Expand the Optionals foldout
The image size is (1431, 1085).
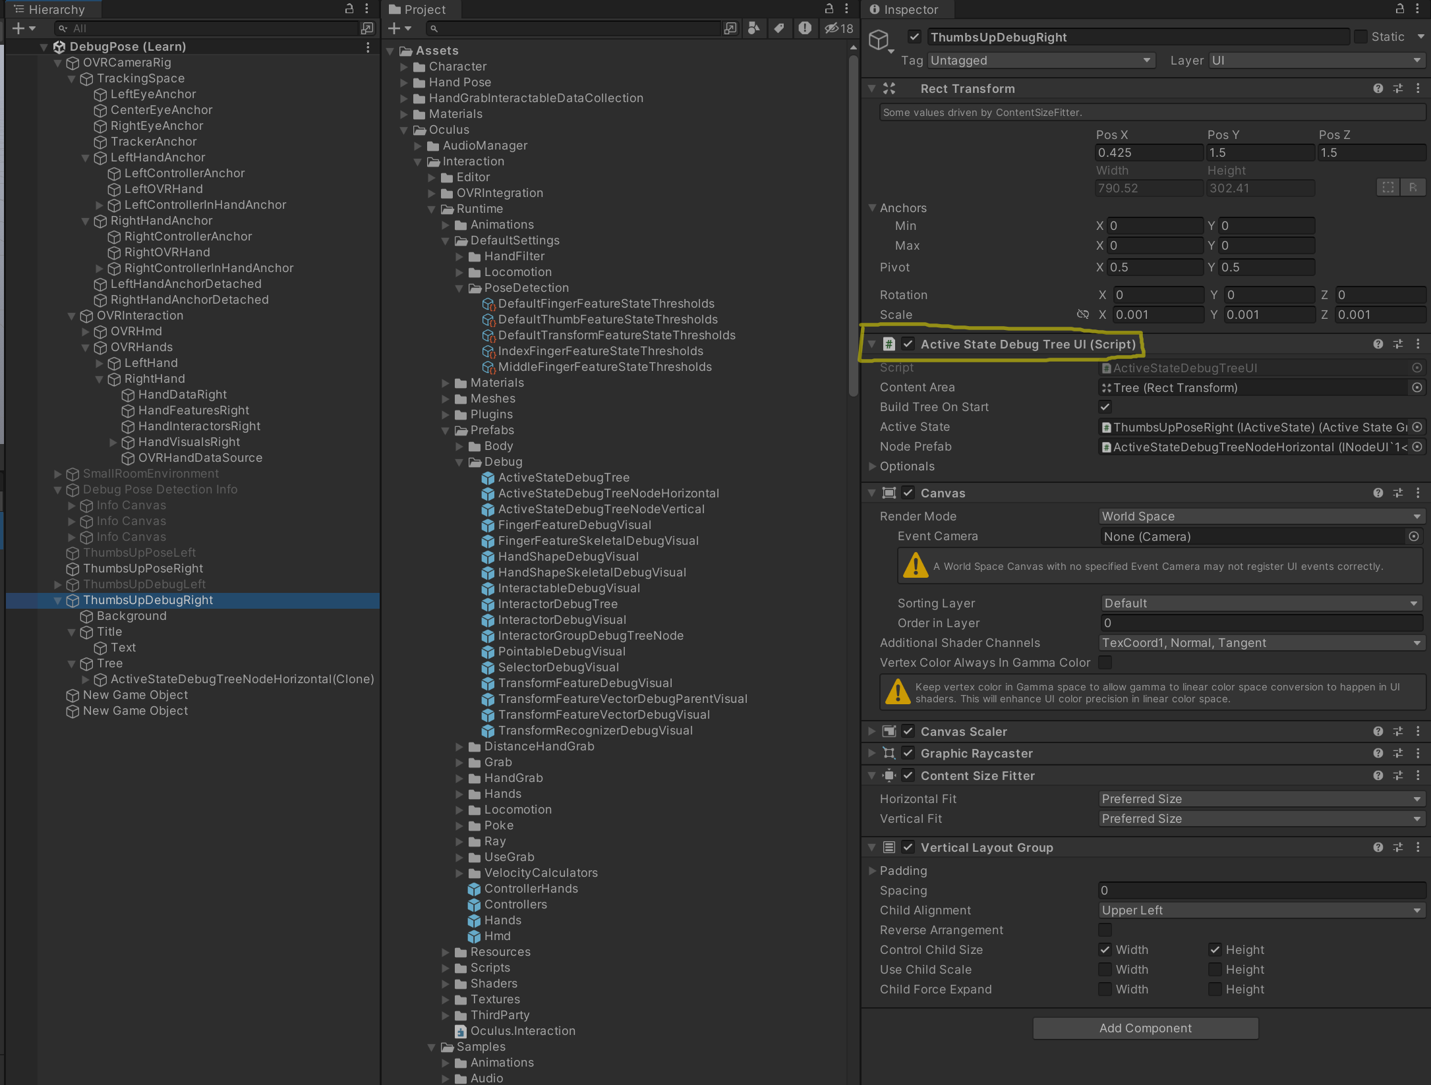[873, 466]
